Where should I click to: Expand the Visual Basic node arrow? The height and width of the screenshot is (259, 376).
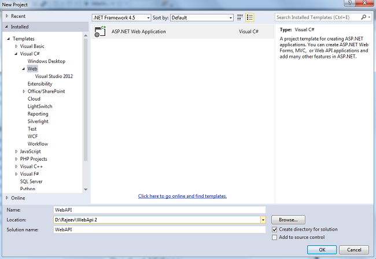(16, 46)
